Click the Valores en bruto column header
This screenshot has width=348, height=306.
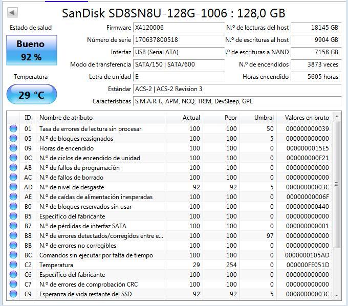click(304, 118)
